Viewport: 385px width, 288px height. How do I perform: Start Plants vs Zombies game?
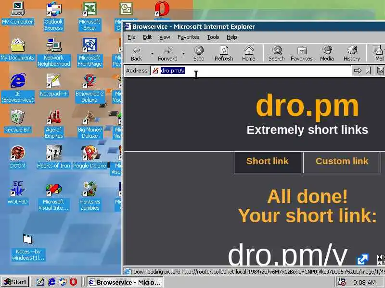[90, 197]
